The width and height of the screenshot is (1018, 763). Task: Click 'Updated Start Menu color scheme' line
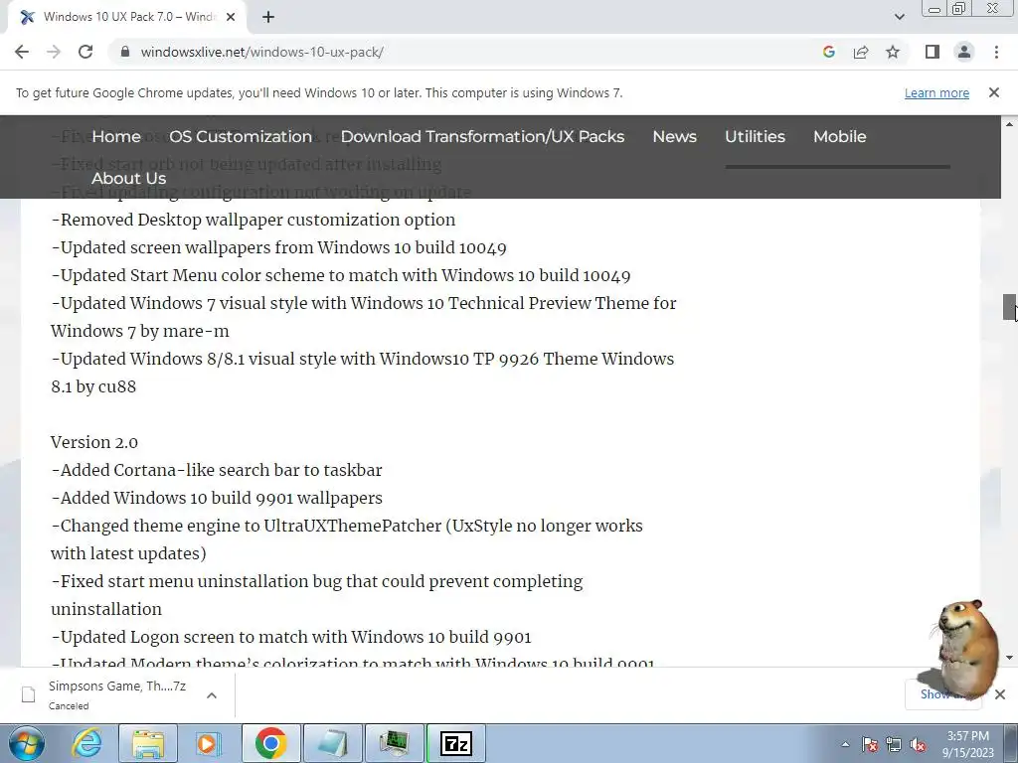point(341,275)
